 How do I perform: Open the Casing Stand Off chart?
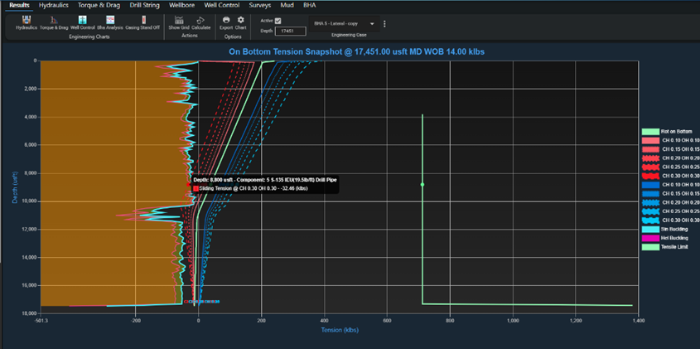(x=143, y=20)
